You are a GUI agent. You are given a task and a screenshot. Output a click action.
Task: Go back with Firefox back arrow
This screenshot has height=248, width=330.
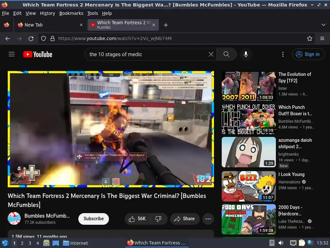click(x=8, y=39)
